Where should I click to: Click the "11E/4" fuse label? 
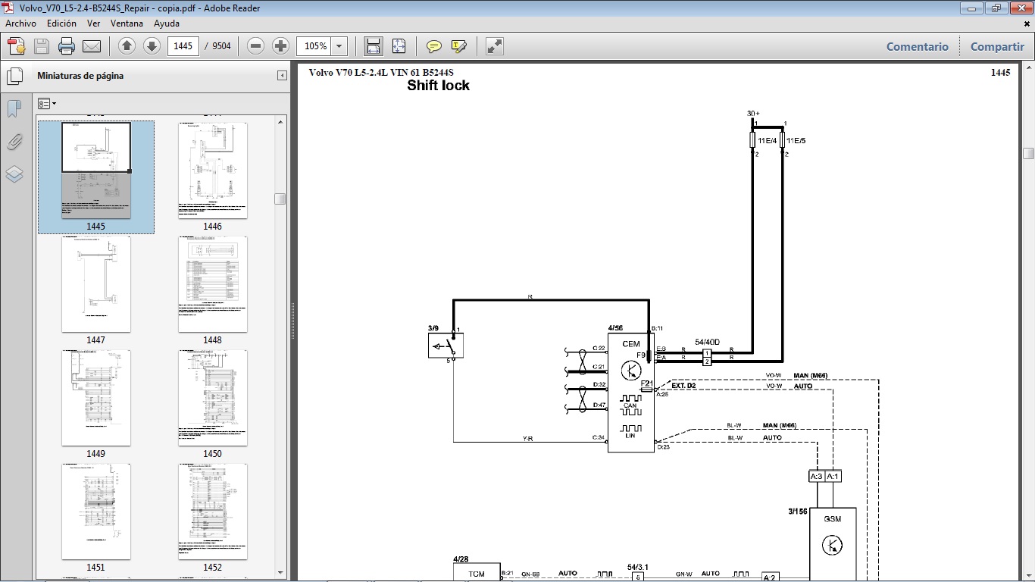click(767, 141)
